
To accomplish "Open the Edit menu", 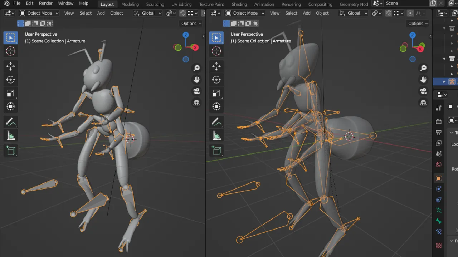I will (x=30, y=3).
